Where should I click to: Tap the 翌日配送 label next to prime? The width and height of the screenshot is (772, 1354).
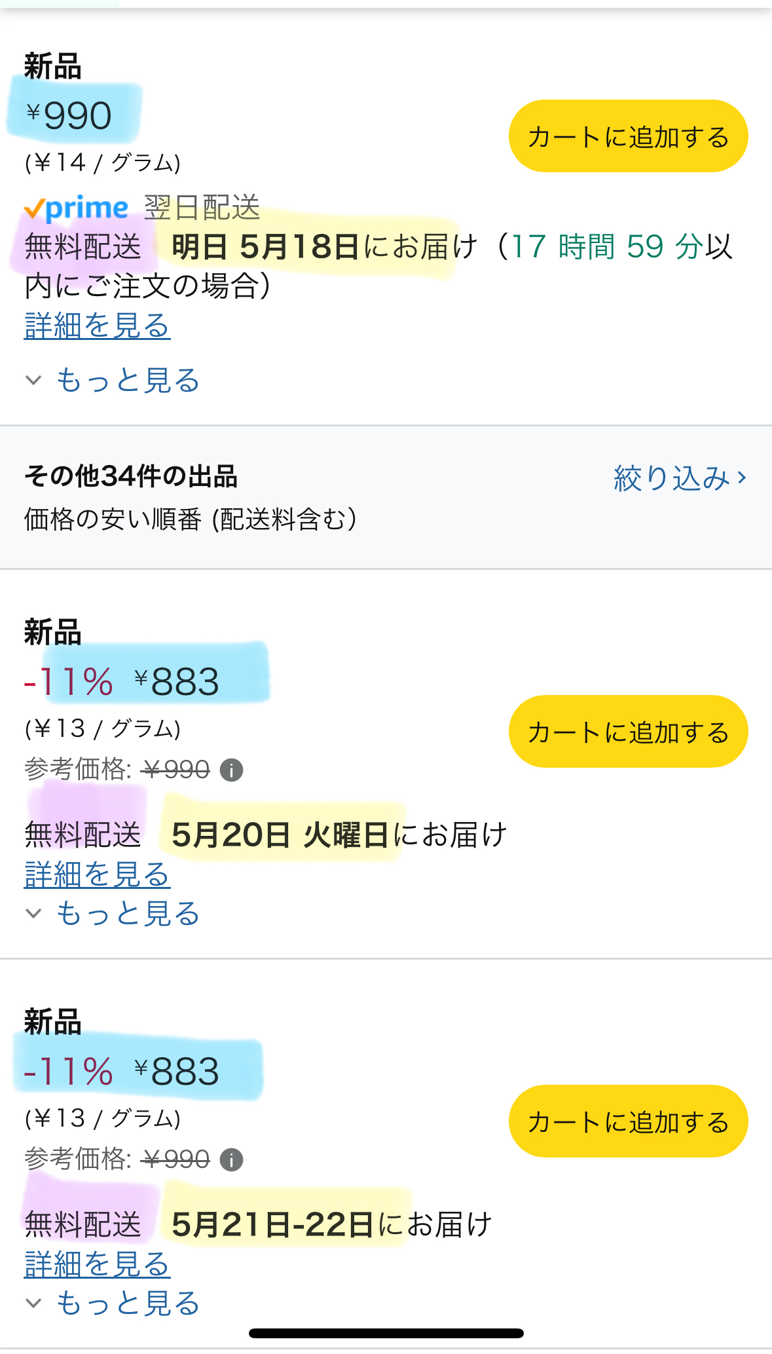pos(202,208)
